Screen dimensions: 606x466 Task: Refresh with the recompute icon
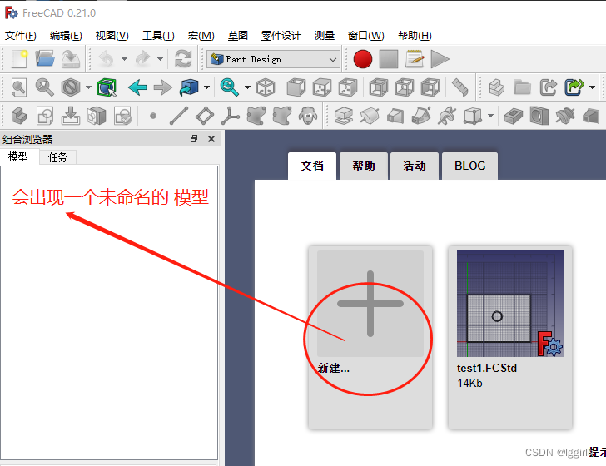click(183, 59)
